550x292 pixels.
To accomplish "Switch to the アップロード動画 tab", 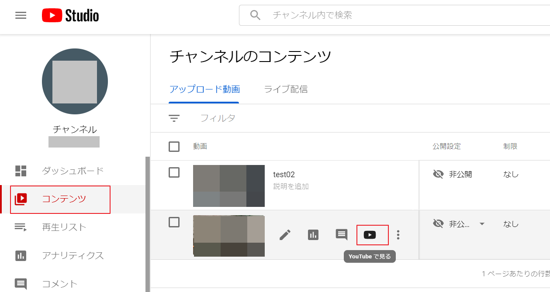I will point(204,89).
